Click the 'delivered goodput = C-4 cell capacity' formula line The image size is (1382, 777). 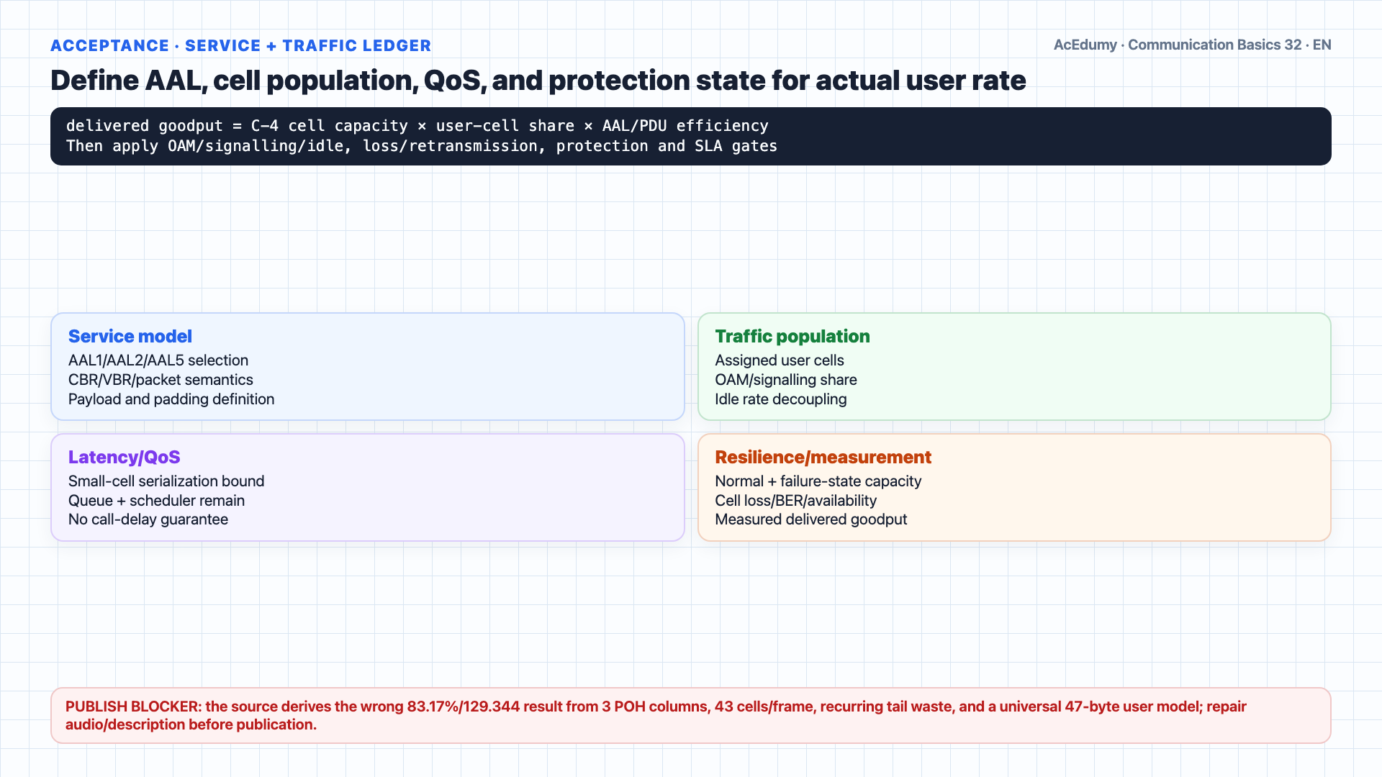417,126
